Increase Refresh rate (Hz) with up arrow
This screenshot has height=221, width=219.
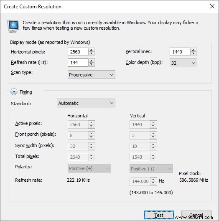point(92,61)
